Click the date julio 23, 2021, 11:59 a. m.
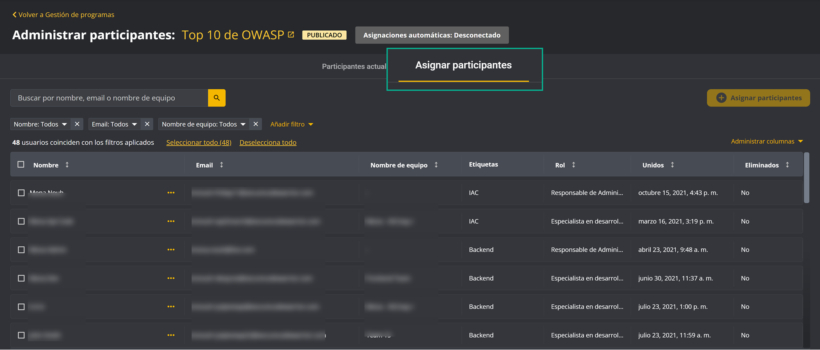This screenshot has height=350, width=820. tap(674, 335)
